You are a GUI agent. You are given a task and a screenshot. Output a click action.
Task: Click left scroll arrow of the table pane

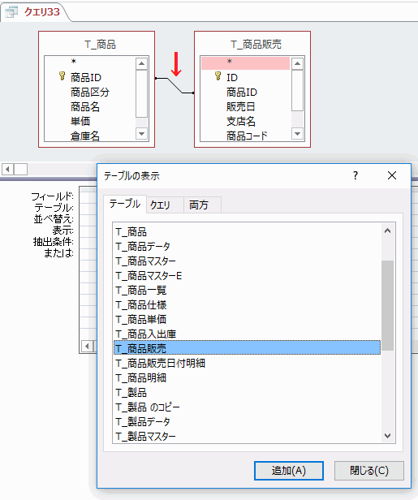(8, 169)
